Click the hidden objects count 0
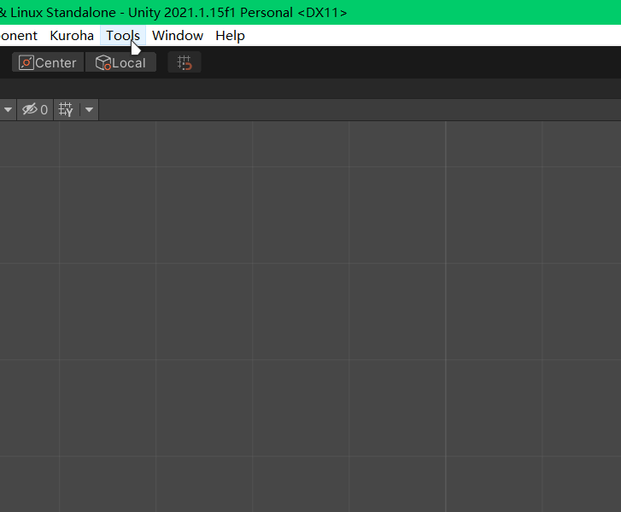The height and width of the screenshot is (512, 621). pos(44,110)
